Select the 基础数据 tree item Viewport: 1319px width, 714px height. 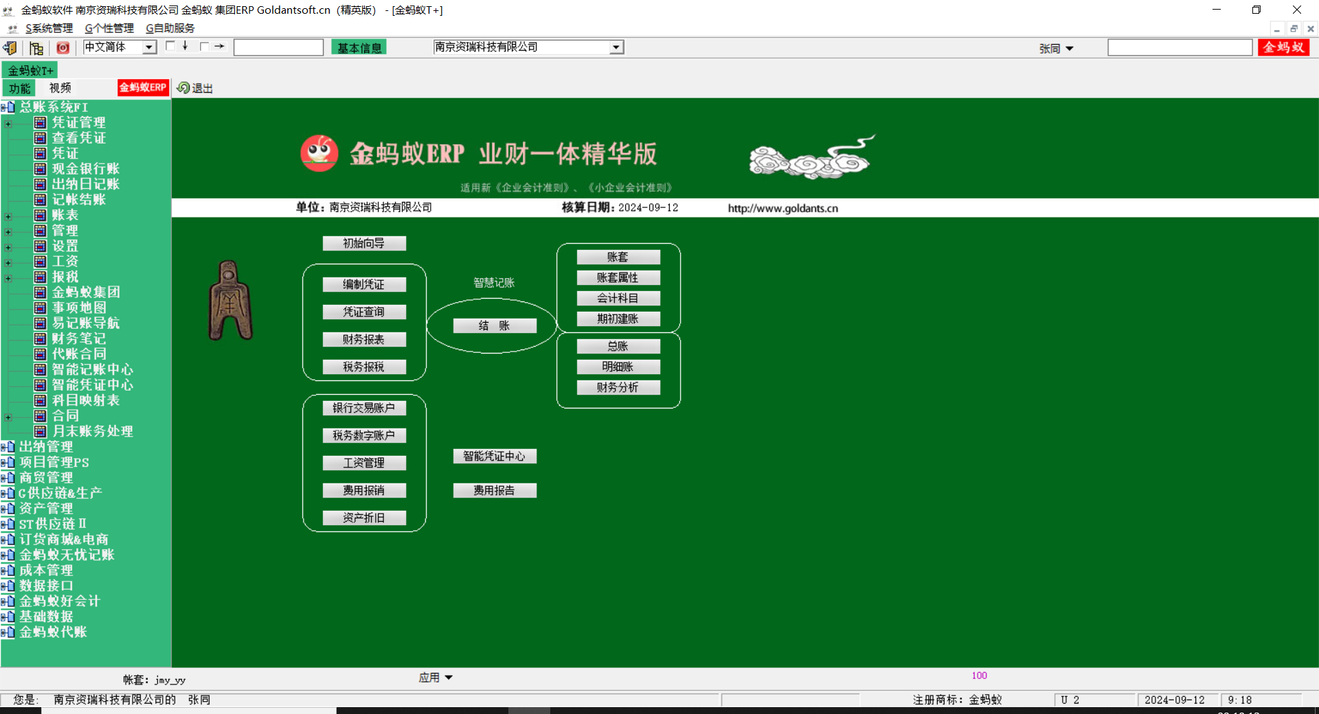coord(46,617)
